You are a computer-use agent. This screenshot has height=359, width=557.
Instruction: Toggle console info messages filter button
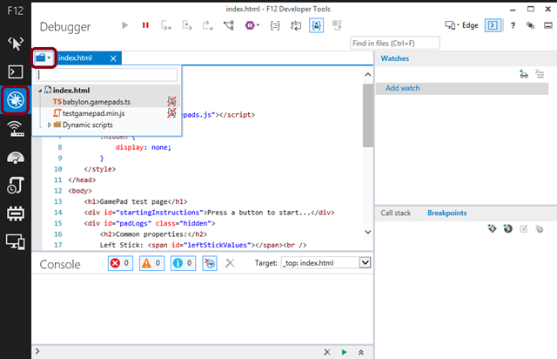pyautogui.click(x=183, y=263)
